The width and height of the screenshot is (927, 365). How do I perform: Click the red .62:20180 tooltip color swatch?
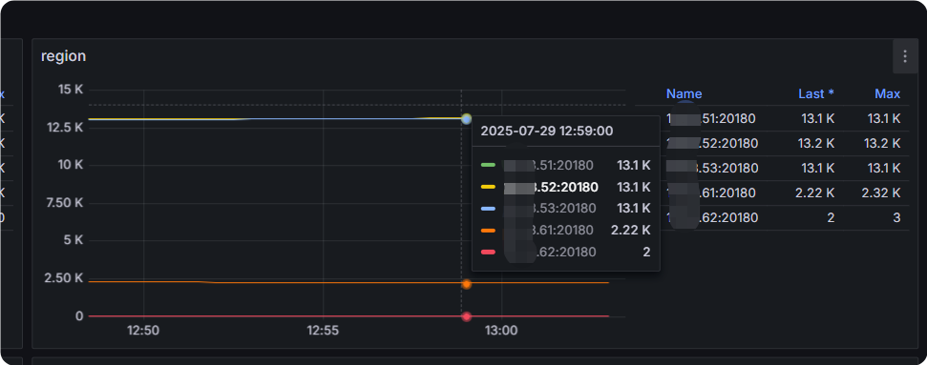click(488, 253)
